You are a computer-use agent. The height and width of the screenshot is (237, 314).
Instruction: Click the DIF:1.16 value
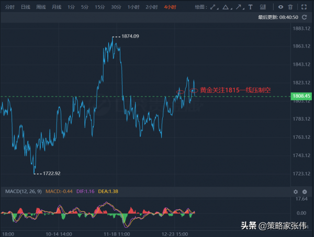[85, 192]
